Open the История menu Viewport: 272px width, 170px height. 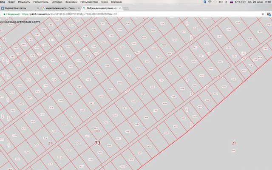(x=57, y=2)
